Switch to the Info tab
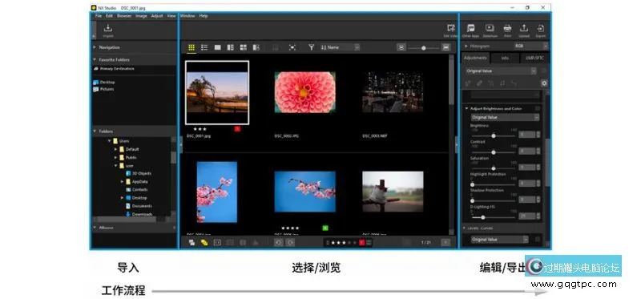641x299 pixels. [x=506, y=58]
